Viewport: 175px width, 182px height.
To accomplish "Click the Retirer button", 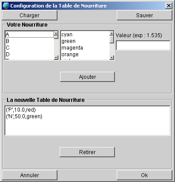I will (x=87, y=152).
